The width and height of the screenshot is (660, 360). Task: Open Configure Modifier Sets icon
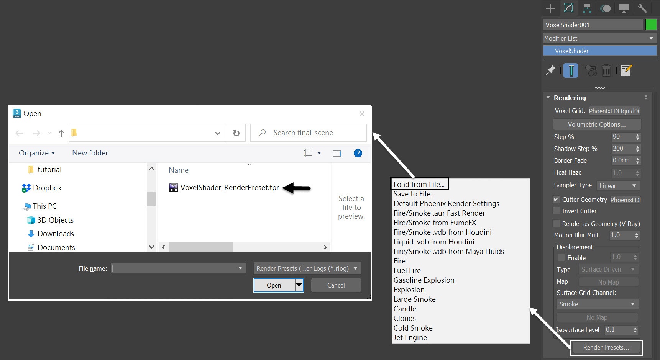(x=626, y=70)
